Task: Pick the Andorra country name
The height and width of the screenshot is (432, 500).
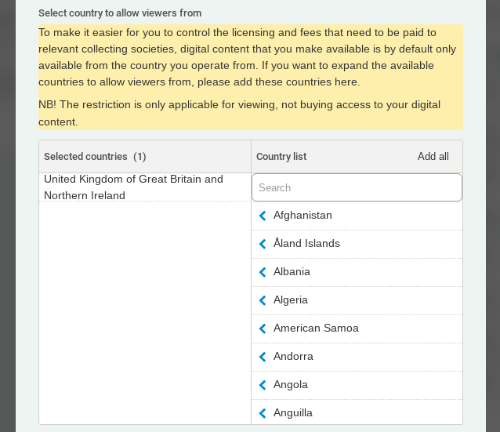Action: [293, 357]
